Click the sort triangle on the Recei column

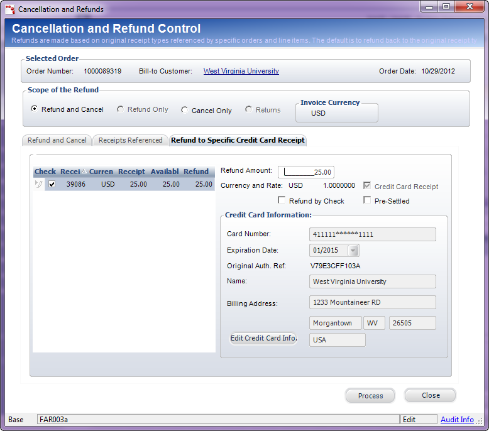(84, 171)
